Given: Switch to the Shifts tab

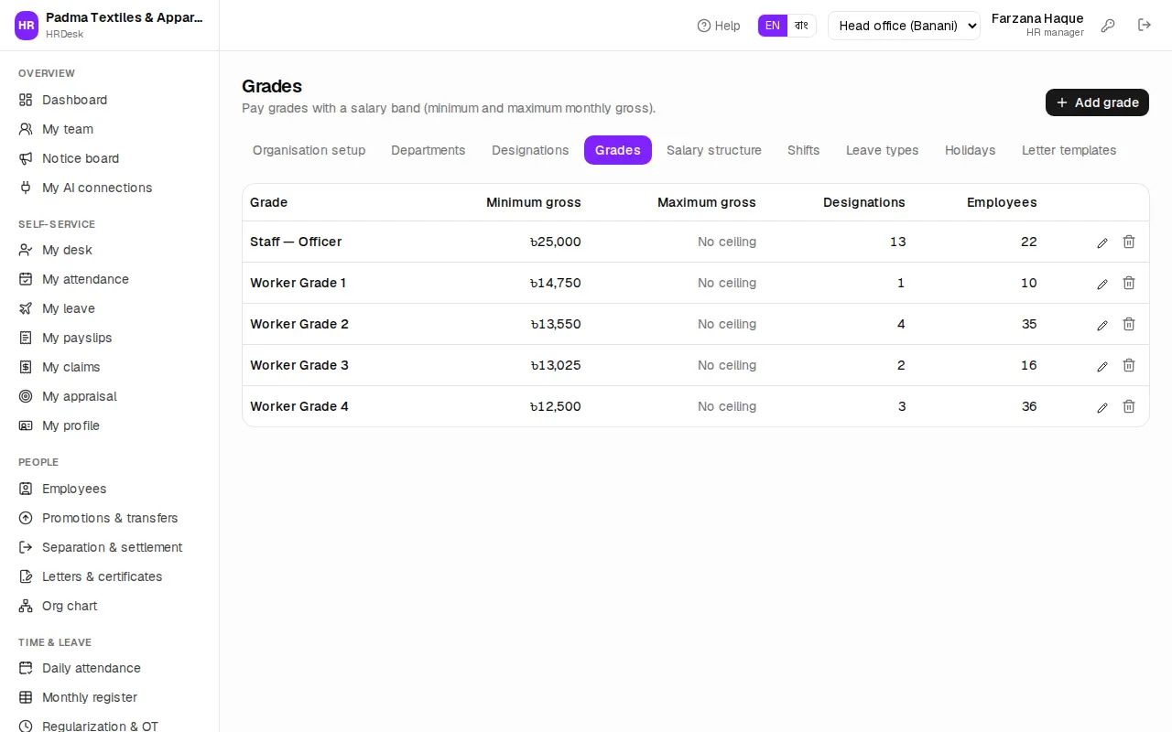Looking at the screenshot, I should (804, 150).
